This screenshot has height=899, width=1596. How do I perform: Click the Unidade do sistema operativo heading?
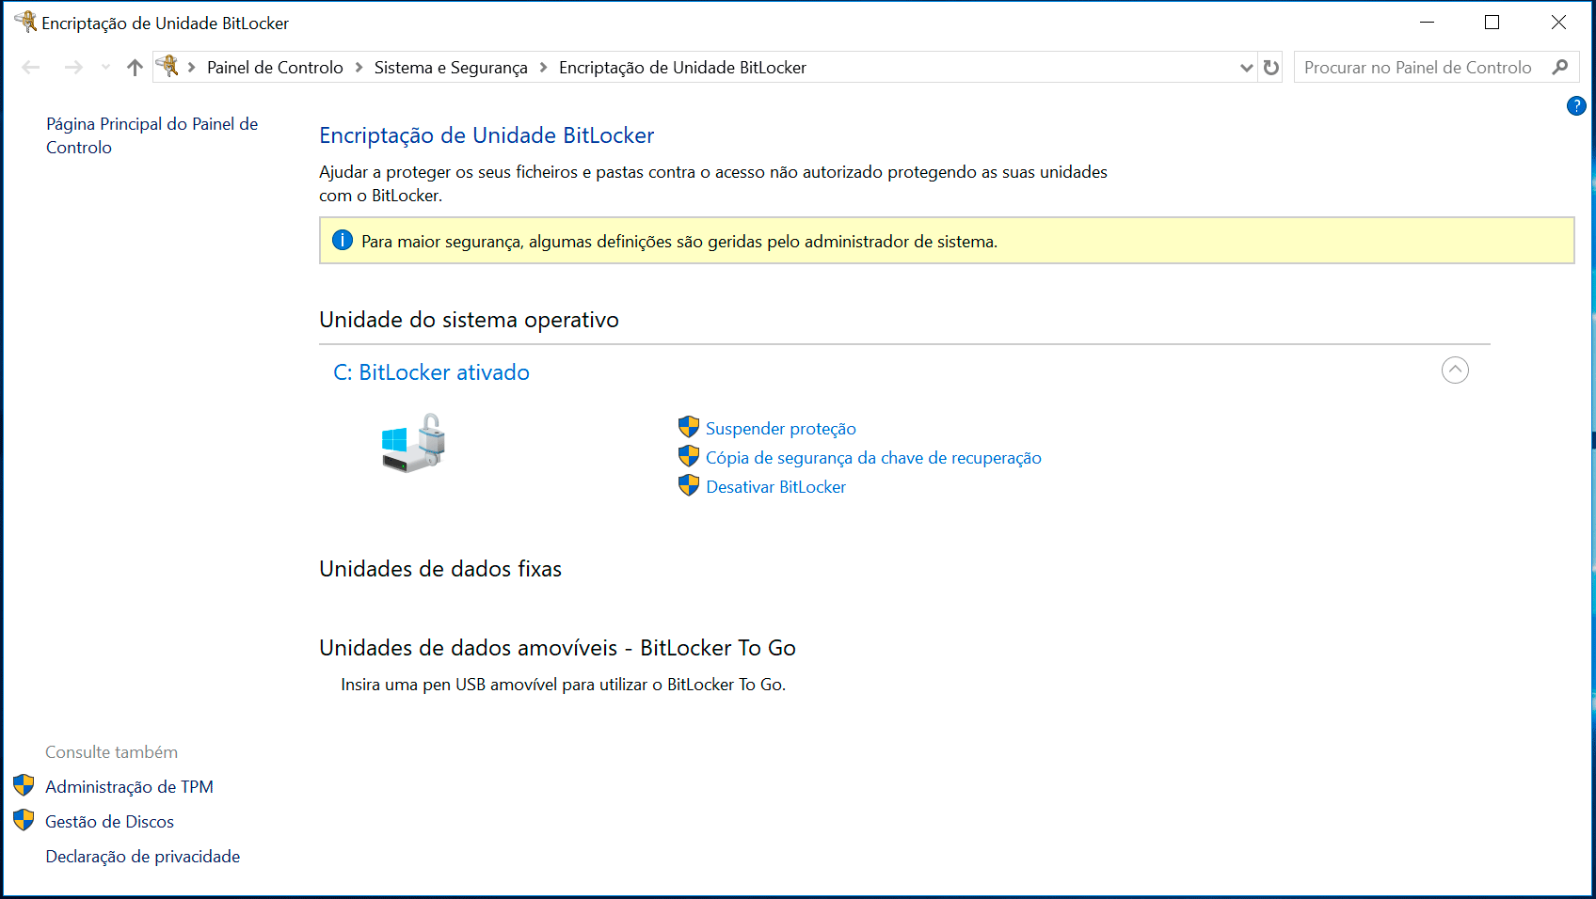(x=469, y=320)
